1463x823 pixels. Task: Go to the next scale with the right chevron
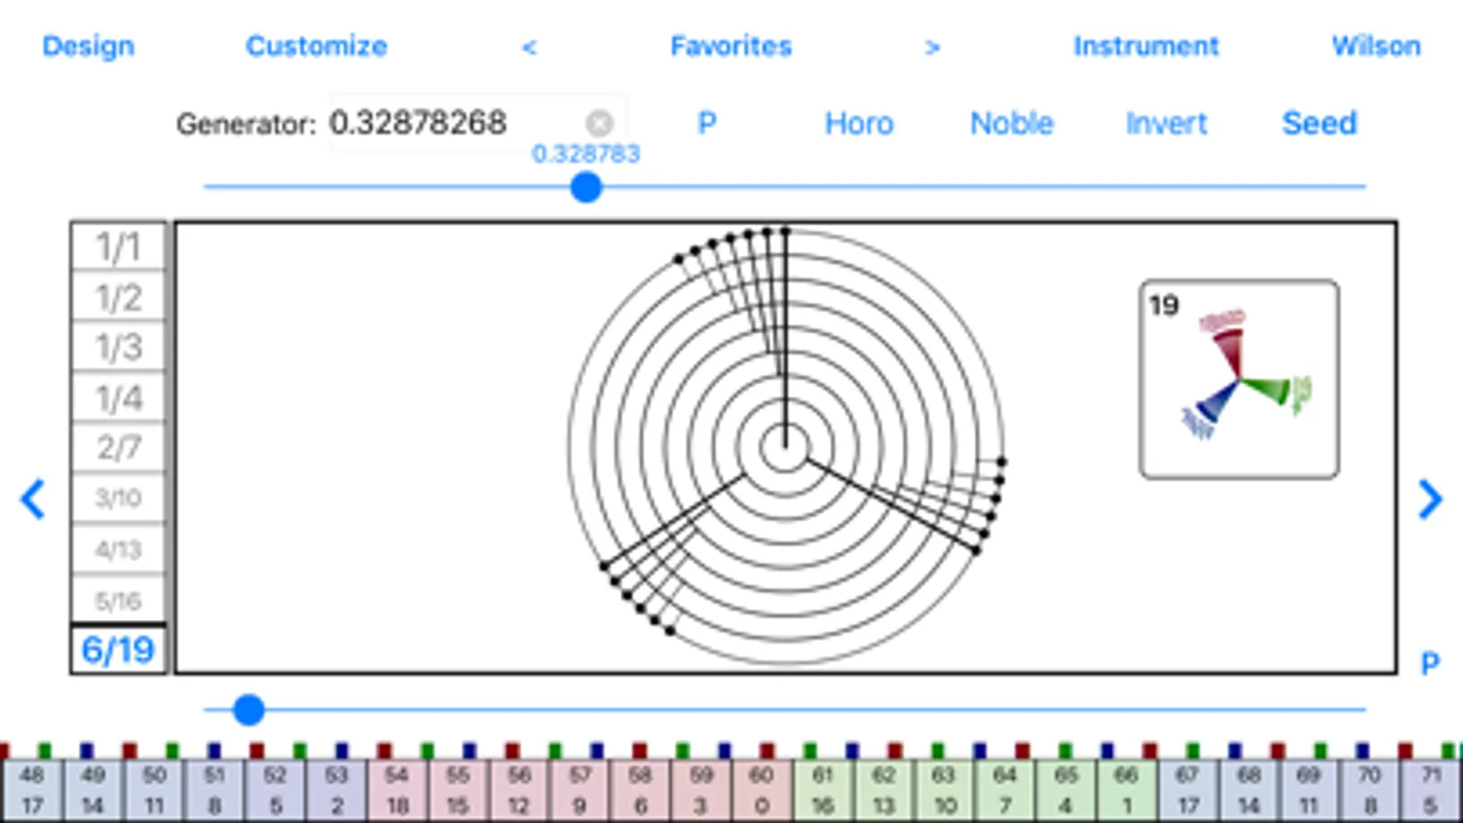click(x=1430, y=499)
